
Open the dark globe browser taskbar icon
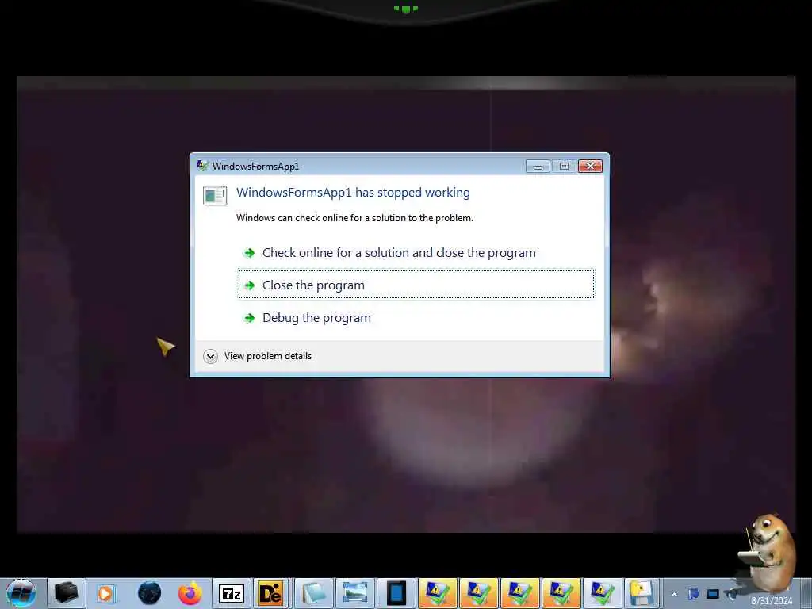149,593
